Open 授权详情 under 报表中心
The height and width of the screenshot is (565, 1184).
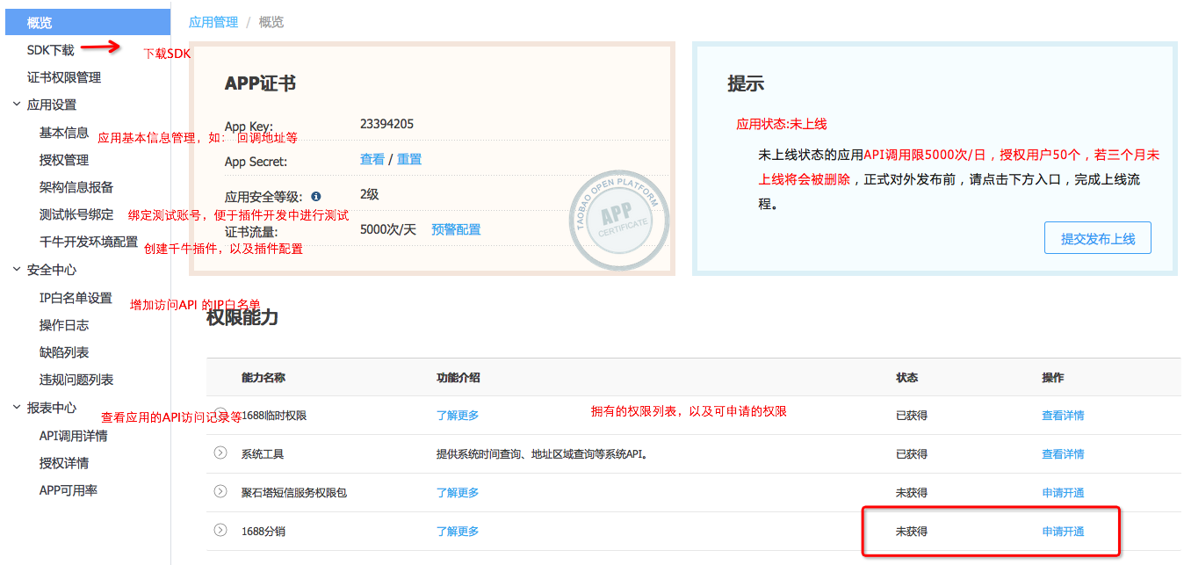(64, 463)
